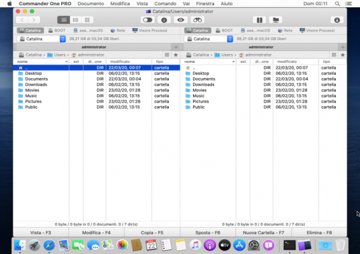Click Nuova Cartella - F7 button
The image size is (360, 254).
point(264,233)
